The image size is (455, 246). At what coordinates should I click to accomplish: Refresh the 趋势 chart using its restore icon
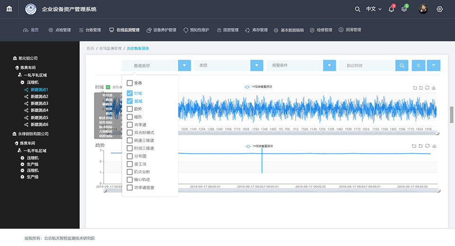(x=427, y=146)
